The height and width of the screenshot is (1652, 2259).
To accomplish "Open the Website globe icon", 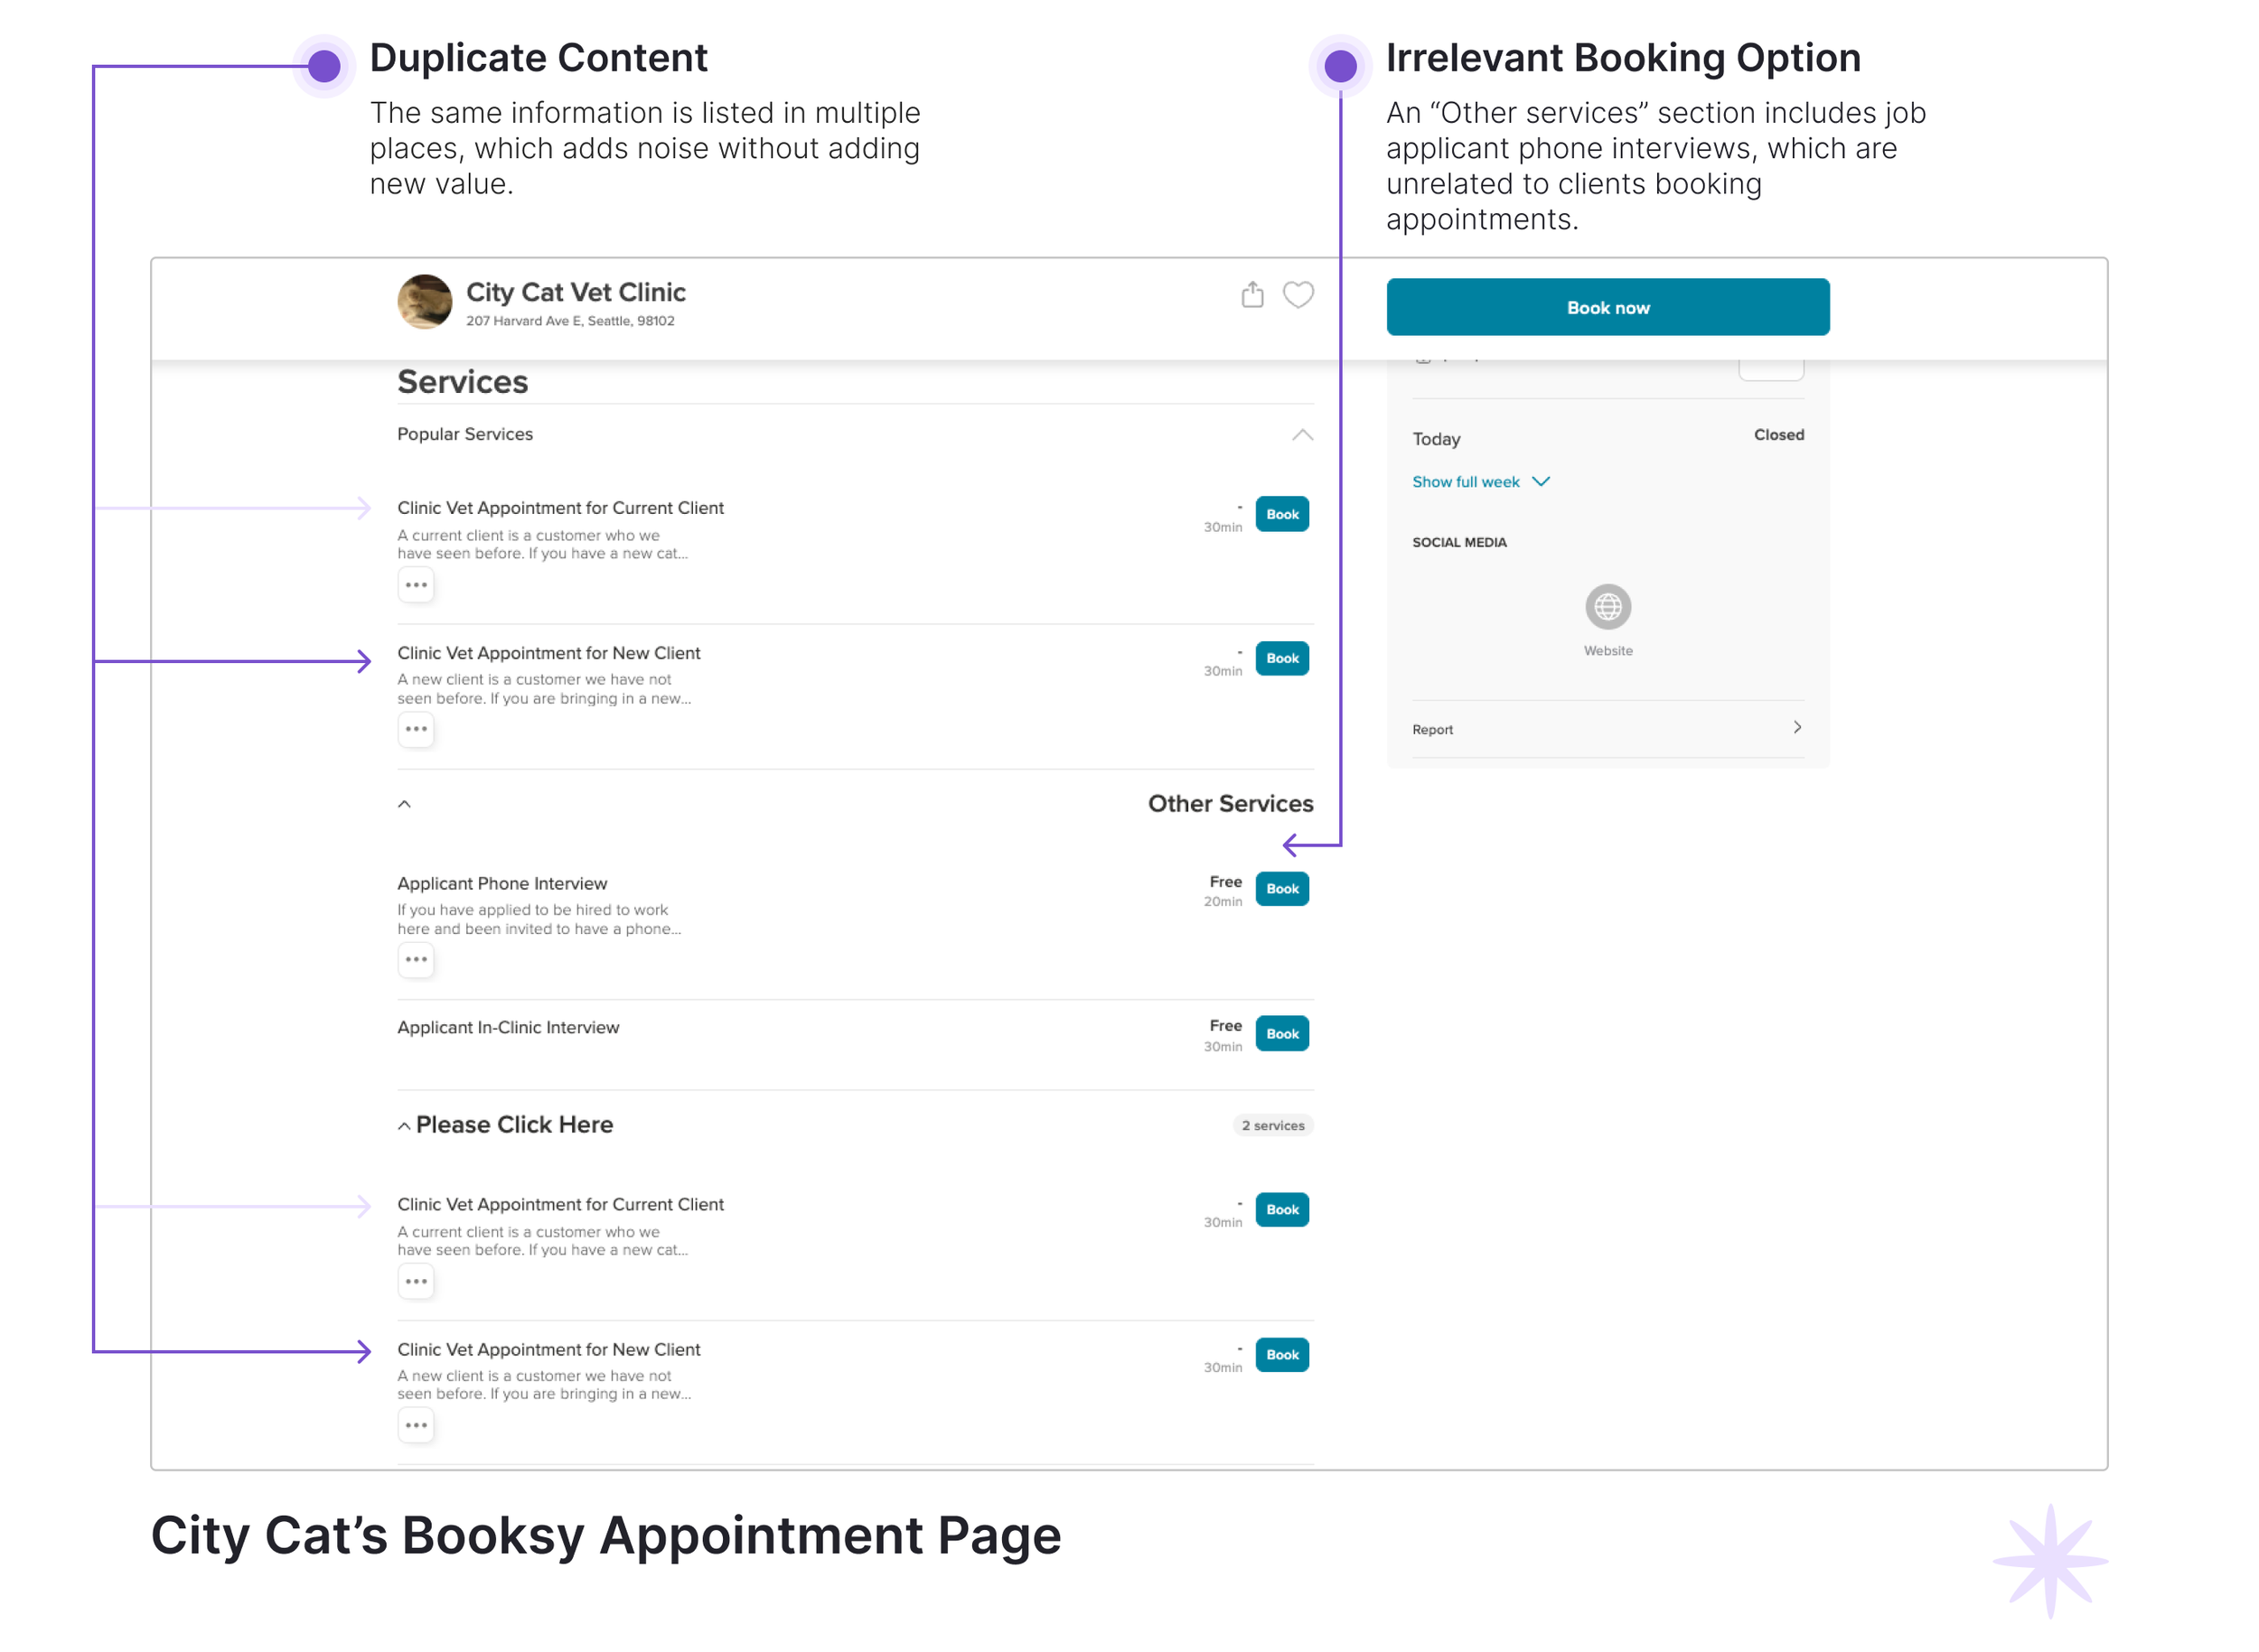I will pyautogui.click(x=1607, y=607).
